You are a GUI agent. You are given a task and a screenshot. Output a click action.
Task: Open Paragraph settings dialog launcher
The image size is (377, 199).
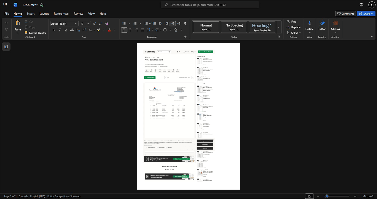click(x=185, y=36)
